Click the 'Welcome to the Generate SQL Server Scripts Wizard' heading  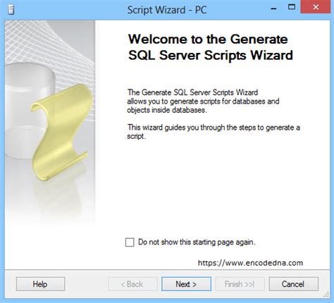pyautogui.click(x=211, y=47)
